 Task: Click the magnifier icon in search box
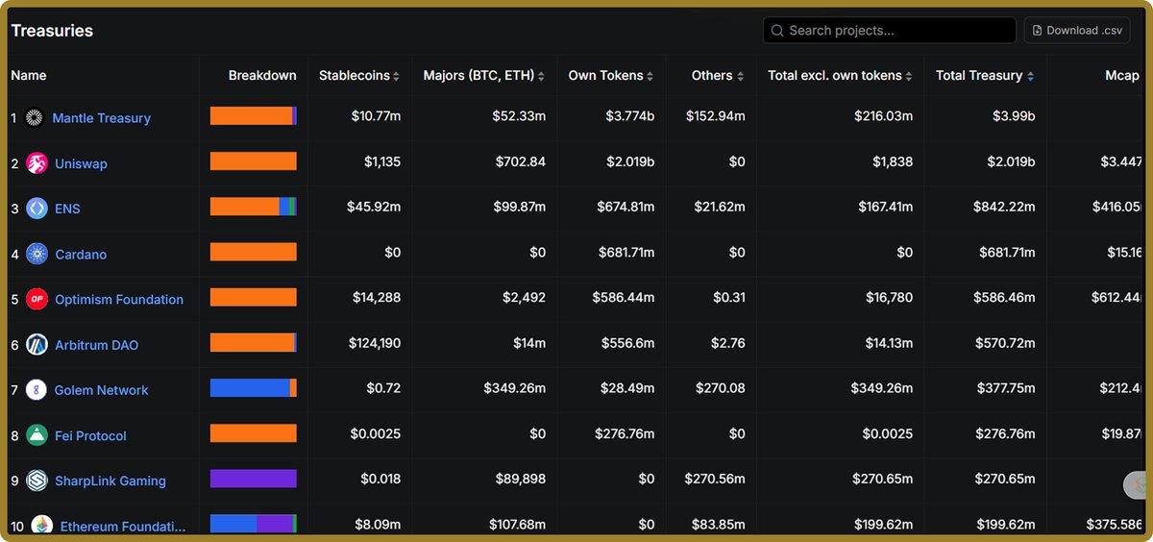point(777,31)
